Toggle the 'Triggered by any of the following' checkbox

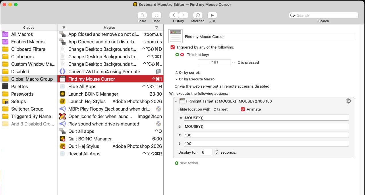(173, 47)
